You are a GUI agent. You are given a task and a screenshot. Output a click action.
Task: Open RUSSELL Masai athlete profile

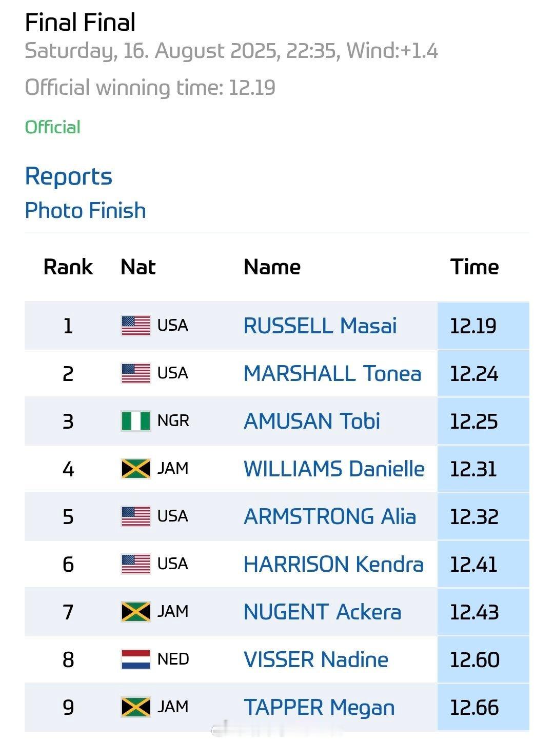click(x=320, y=326)
